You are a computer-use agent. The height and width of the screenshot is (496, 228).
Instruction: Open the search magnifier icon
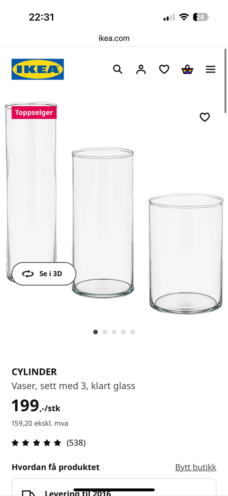118,69
